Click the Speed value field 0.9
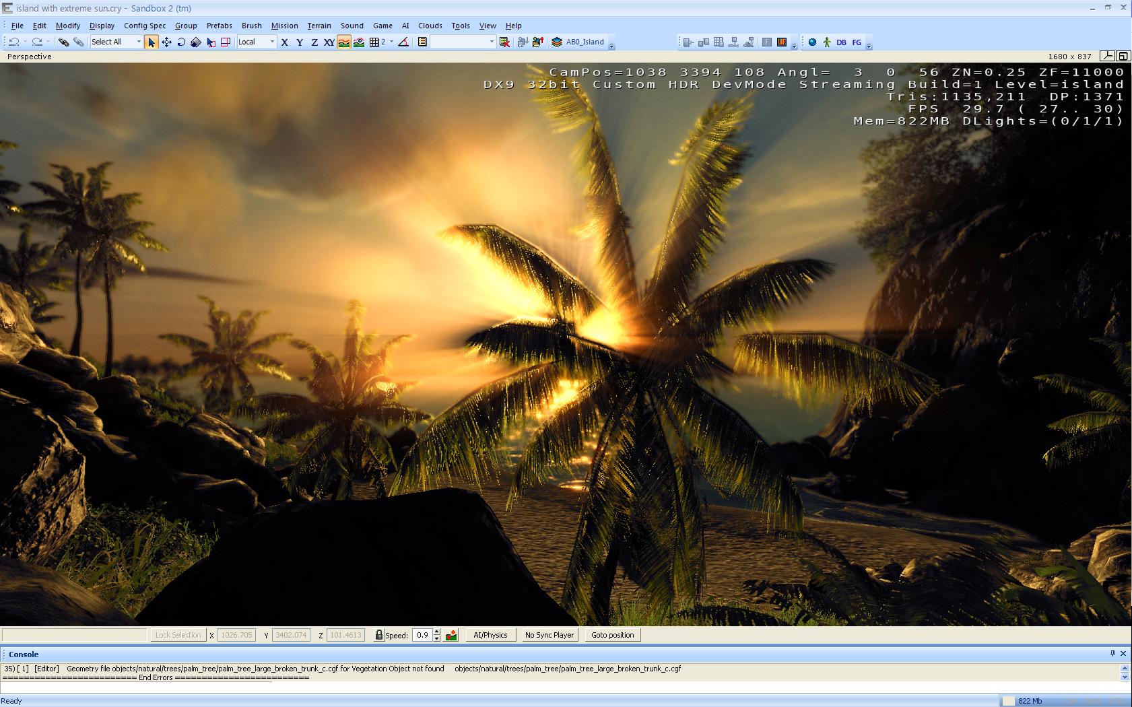Image resolution: width=1132 pixels, height=707 pixels. pyautogui.click(x=422, y=635)
